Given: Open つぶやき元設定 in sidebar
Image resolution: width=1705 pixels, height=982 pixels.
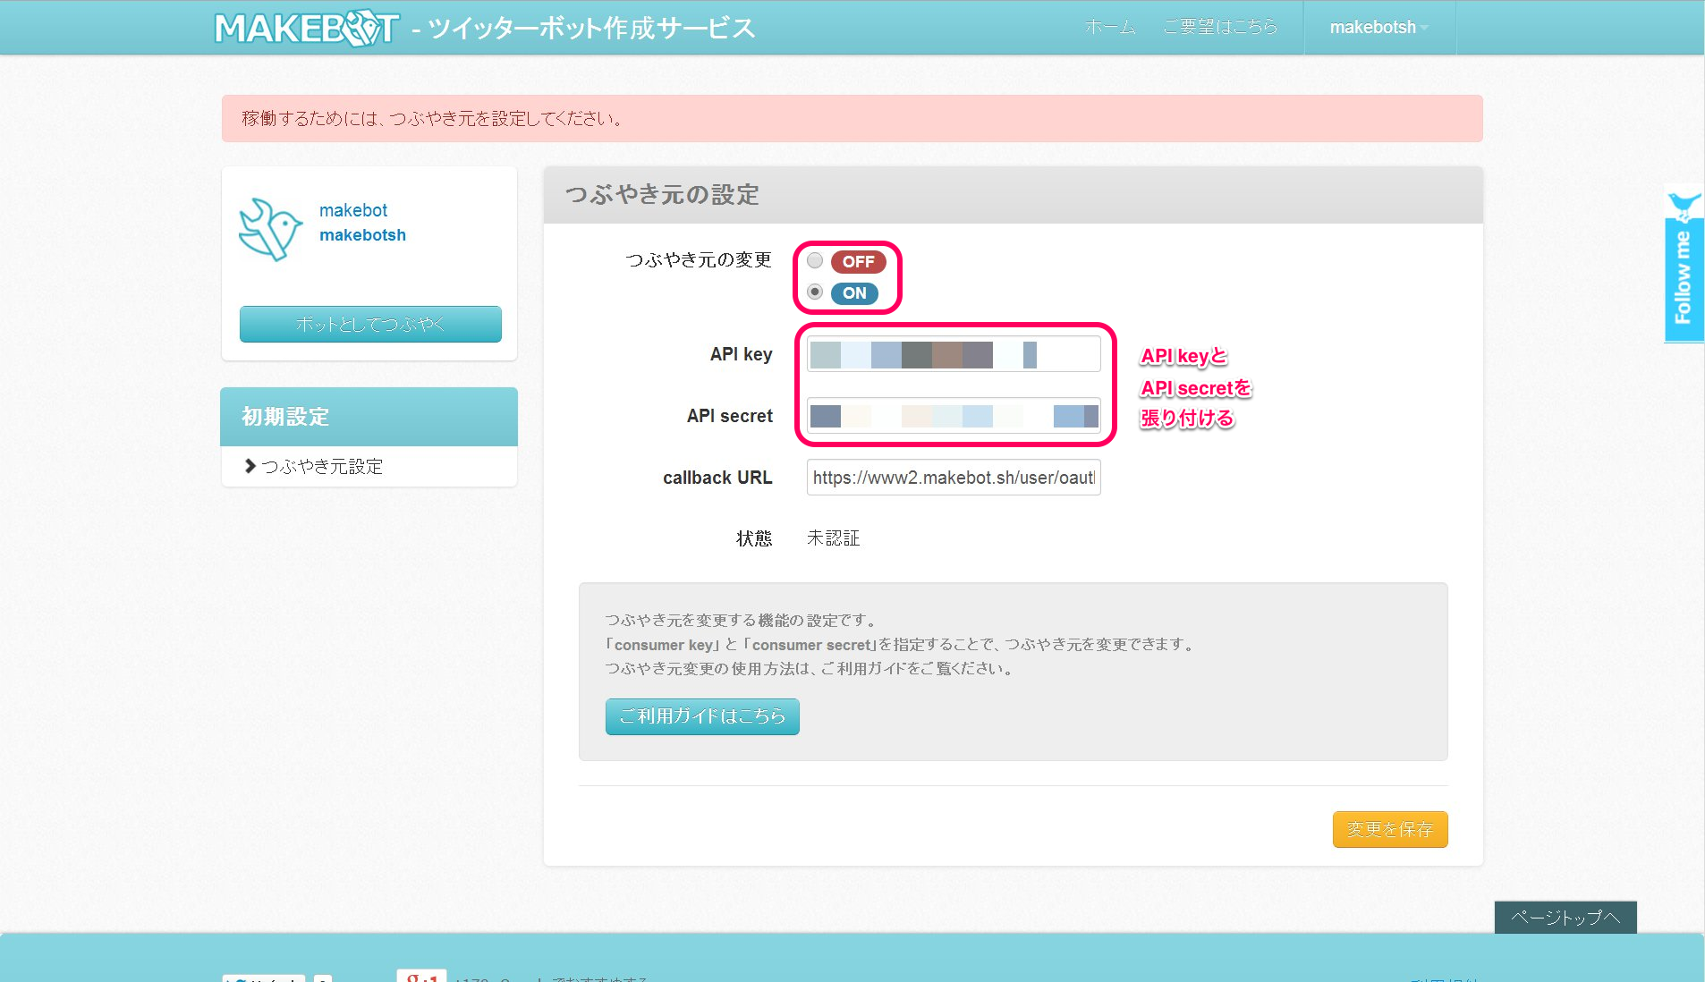Looking at the screenshot, I should pyautogui.click(x=322, y=466).
